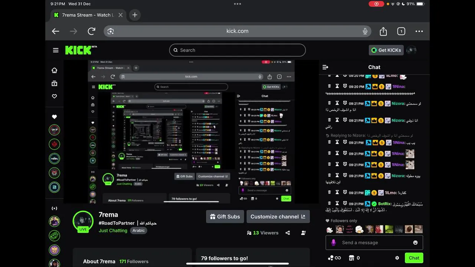Viewport: 475px width, 267px height.
Task: Open the profile avatar next to Get KICKs
Action: point(411,50)
